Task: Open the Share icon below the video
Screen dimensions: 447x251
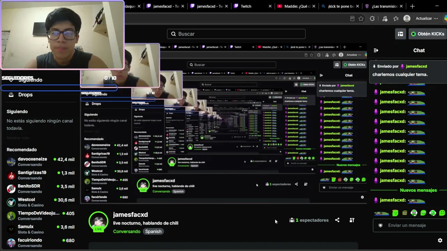Action: [x=337, y=220]
